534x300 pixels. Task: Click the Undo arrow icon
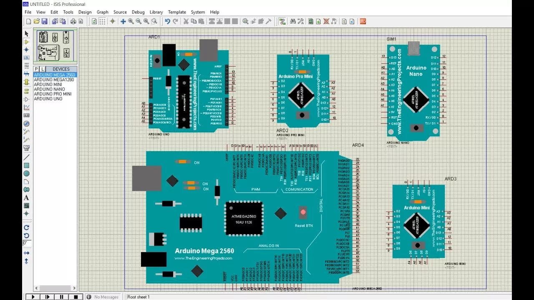point(167,21)
